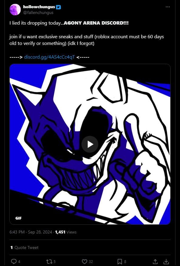Open the @fallenchungus handle
180x266 pixels.
[x=38, y=12]
